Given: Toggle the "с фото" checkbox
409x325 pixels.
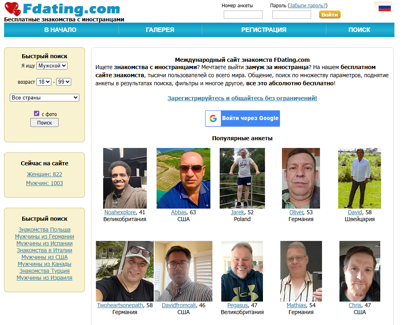Looking at the screenshot, I should [x=36, y=113].
